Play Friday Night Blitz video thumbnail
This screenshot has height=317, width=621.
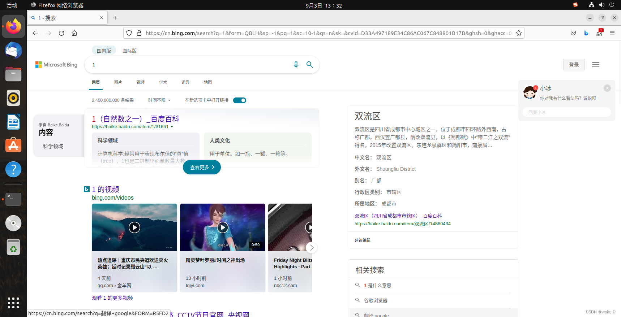pyautogui.click(x=290, y=227)
